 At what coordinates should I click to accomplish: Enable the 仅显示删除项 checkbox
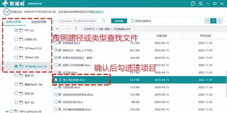click(132, 21)
